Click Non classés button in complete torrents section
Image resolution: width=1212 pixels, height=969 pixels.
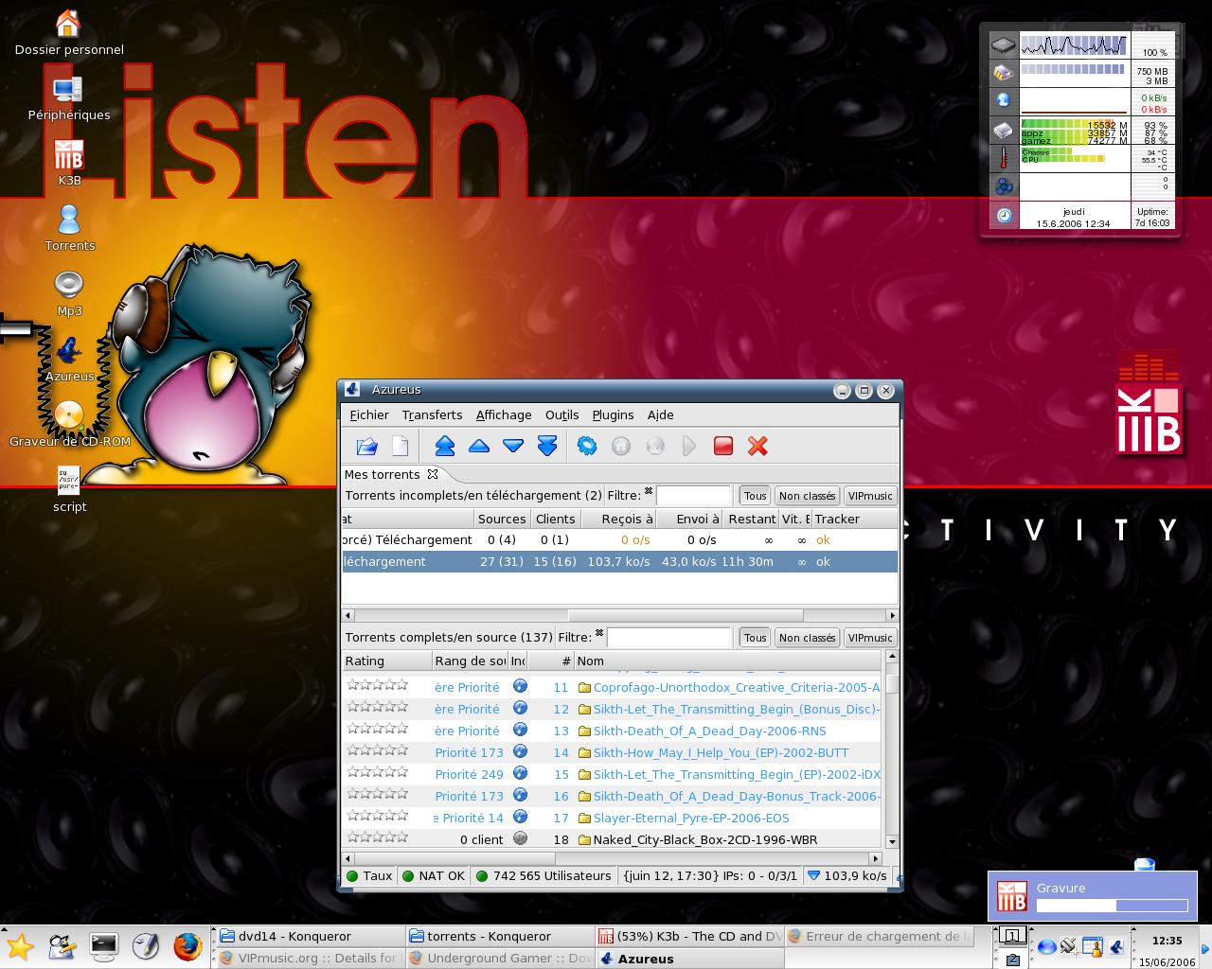click(807, 638)
